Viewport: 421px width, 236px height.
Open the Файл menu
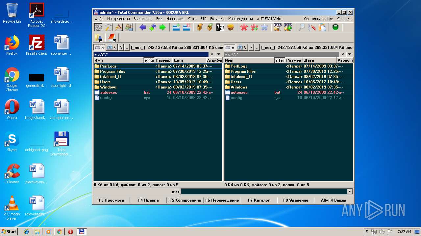pos(99,19)
